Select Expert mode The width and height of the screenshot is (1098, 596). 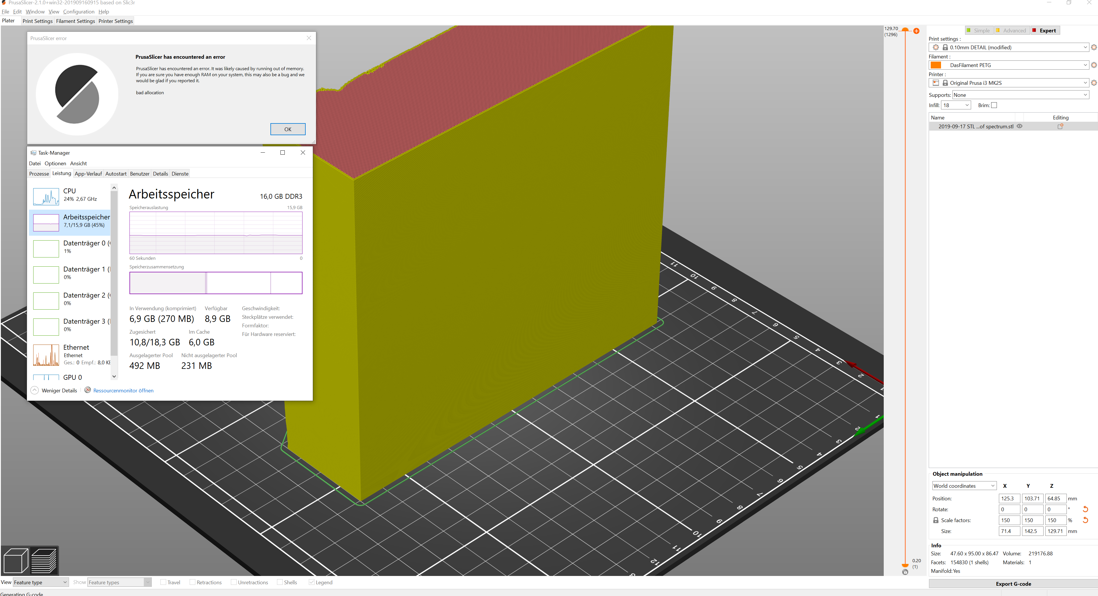pyautogui.click(x=1045, y=30)
